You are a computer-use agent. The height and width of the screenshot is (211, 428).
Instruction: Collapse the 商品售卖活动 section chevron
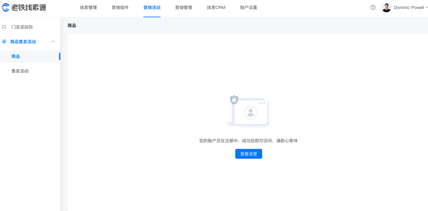[x=53, y=42]
